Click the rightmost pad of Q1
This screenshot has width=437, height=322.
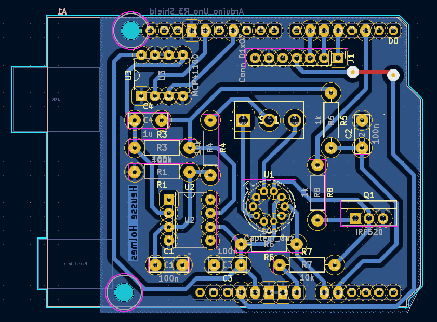coord(382,219)
